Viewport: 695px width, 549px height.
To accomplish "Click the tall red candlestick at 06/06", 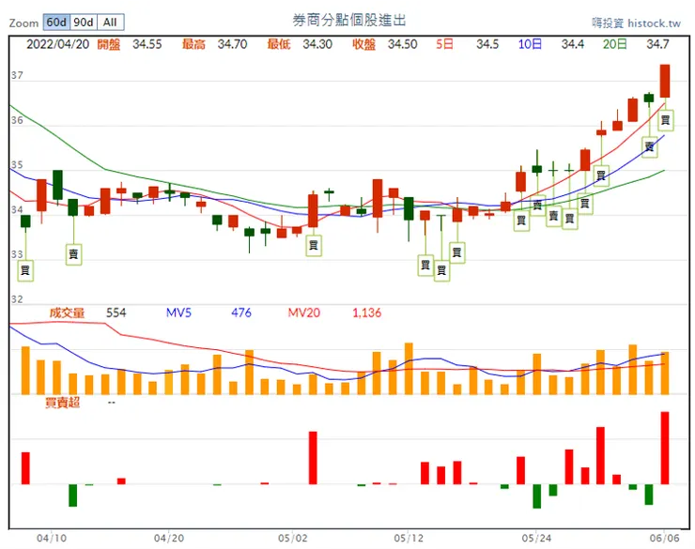I will coord(665,81).
